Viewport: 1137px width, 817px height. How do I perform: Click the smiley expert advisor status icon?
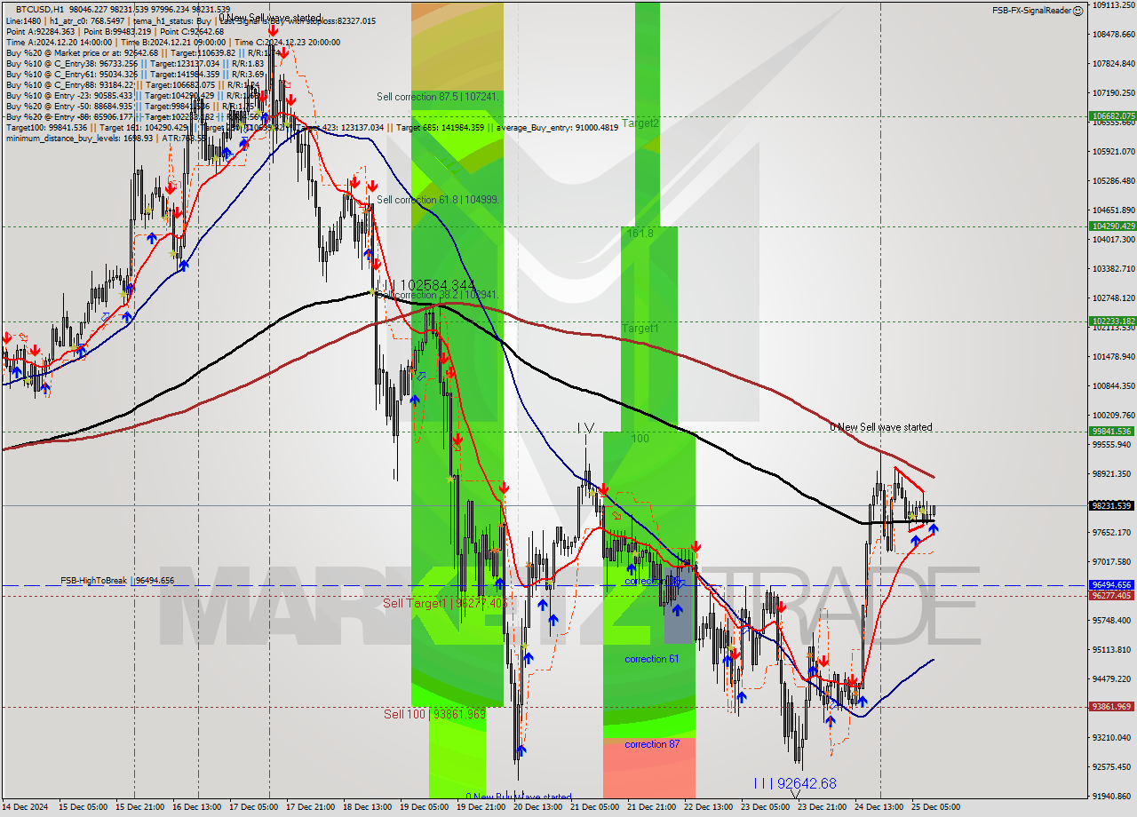[1077, 11]
